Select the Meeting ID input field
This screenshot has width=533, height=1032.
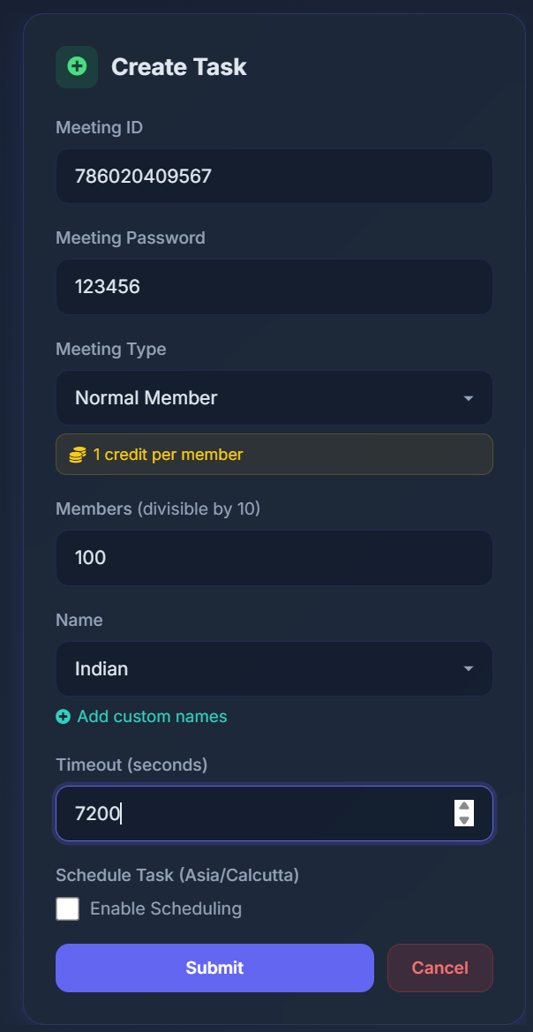274,176
